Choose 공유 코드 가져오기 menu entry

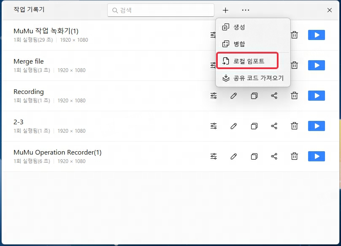(253, 78)
